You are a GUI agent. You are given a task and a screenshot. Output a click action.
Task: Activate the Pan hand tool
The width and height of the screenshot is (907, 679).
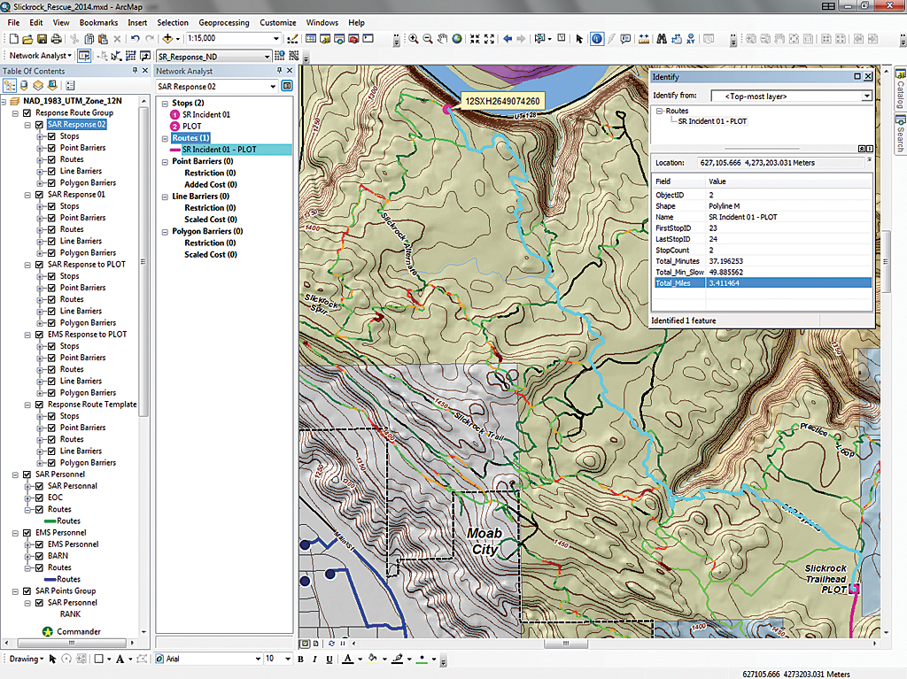[x=443, y=39]
